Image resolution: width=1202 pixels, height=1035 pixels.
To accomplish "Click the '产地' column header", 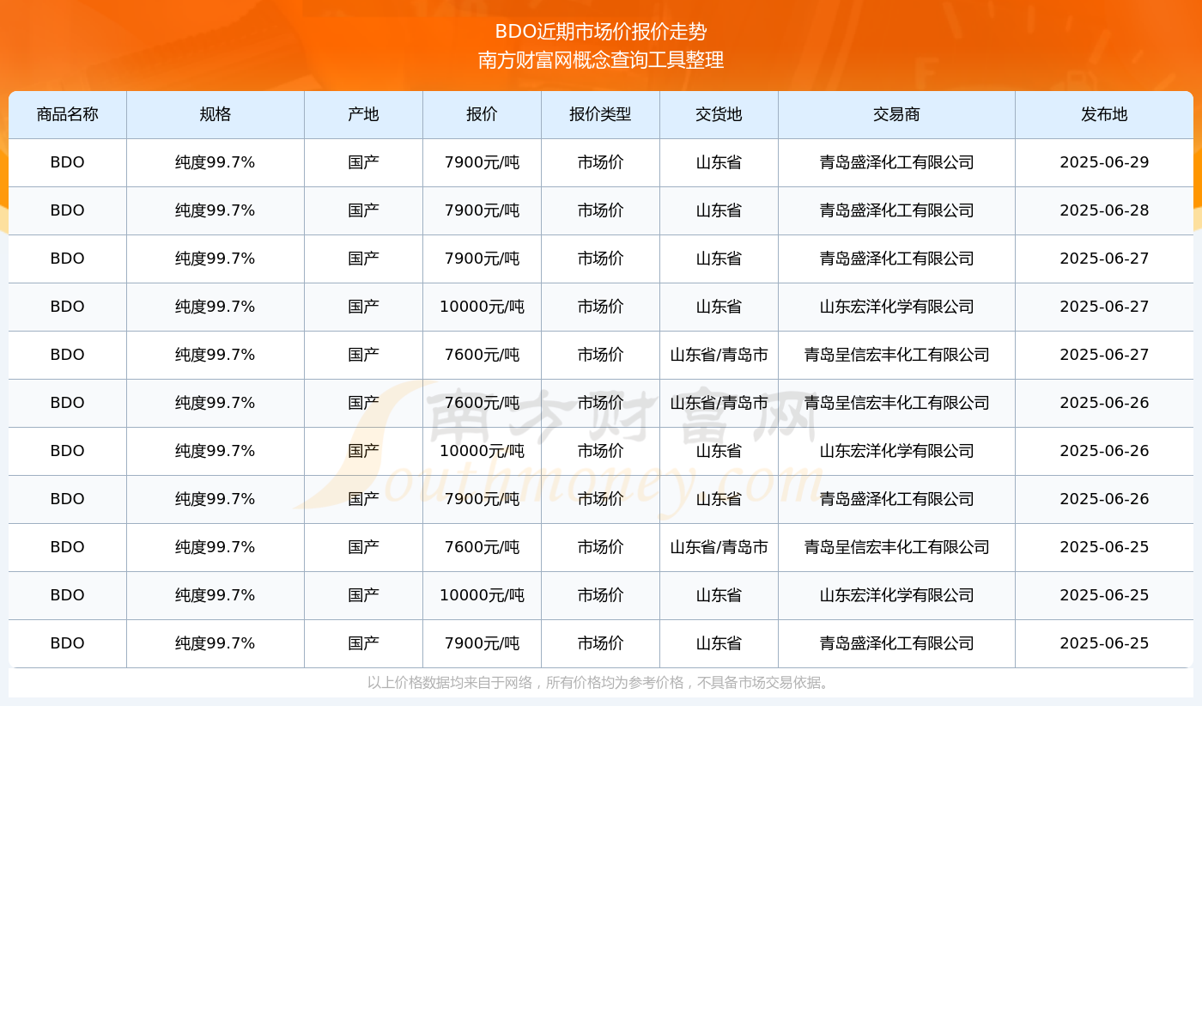I will click(x=364, y=114).
